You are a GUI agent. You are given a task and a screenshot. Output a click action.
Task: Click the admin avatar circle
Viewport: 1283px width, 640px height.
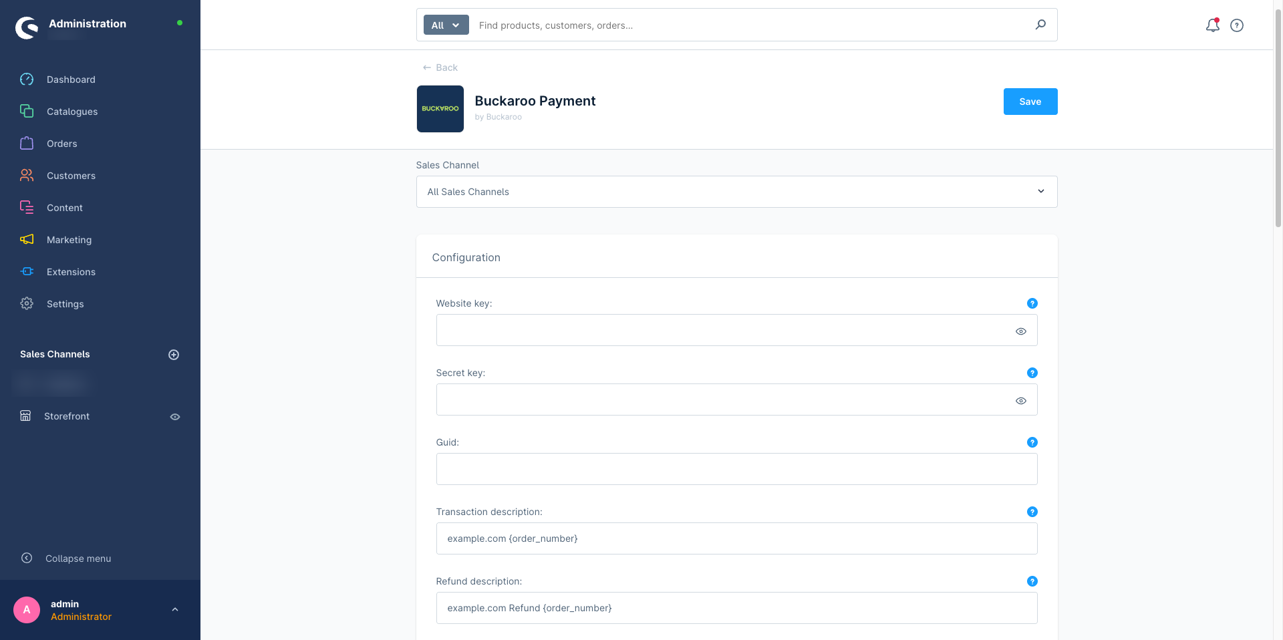[27, 610]
